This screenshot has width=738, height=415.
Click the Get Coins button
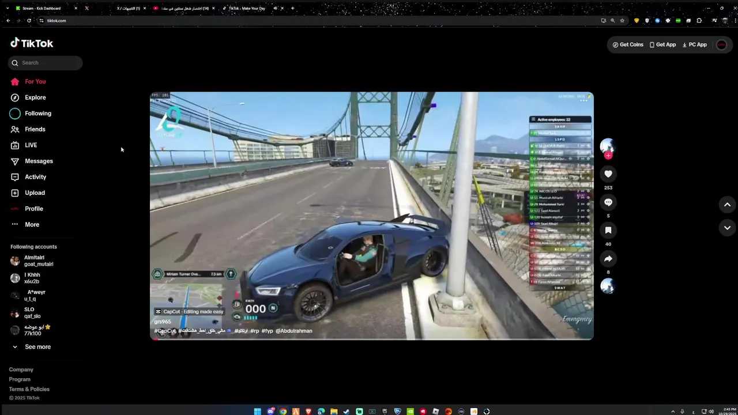point(628,44)
